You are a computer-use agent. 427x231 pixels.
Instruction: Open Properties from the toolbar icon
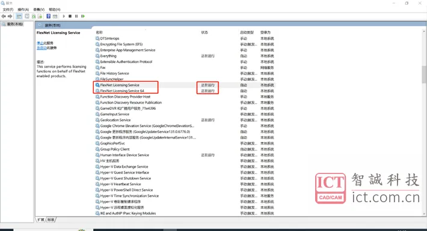(27, 16)
